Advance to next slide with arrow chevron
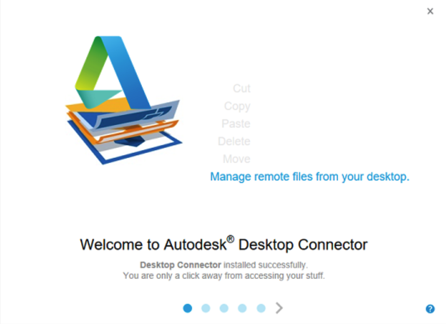The width and height of the screenshot is (446, 324). tap(279, 308)
